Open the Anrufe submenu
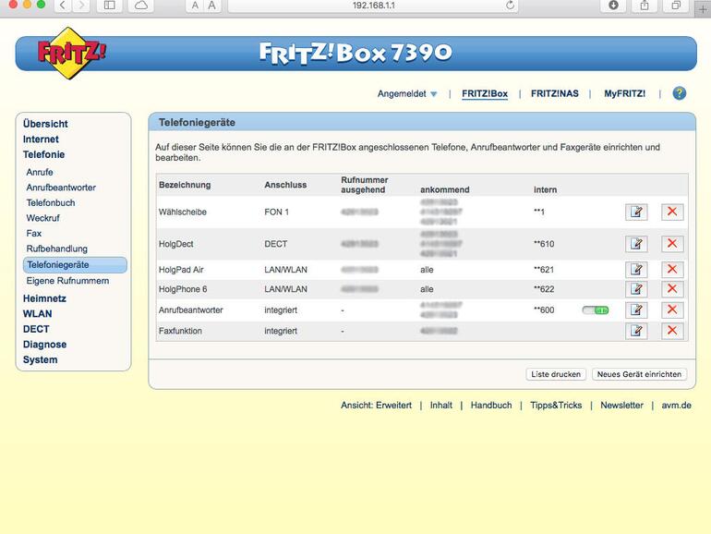The height and width of the screenshot is (534, 711). coord(40,173)
